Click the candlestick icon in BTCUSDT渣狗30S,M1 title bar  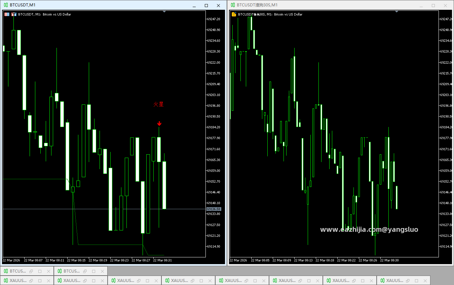233,5
